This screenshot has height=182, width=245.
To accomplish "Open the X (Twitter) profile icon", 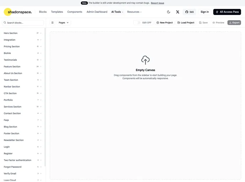I will 178,12.
